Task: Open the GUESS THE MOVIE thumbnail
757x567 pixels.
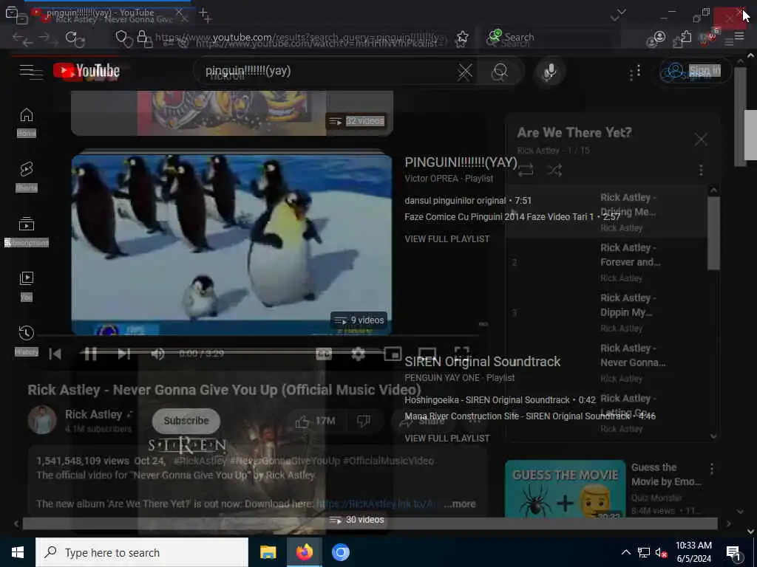Action: coord(566,489)
